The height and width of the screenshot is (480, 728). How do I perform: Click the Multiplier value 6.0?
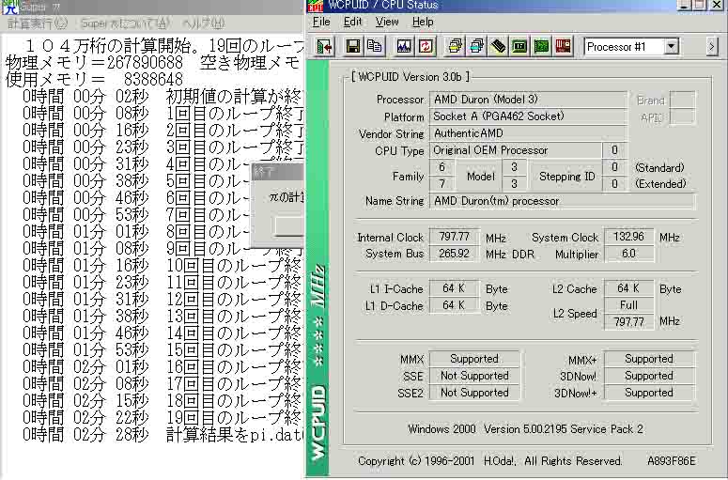coord(628,254)
